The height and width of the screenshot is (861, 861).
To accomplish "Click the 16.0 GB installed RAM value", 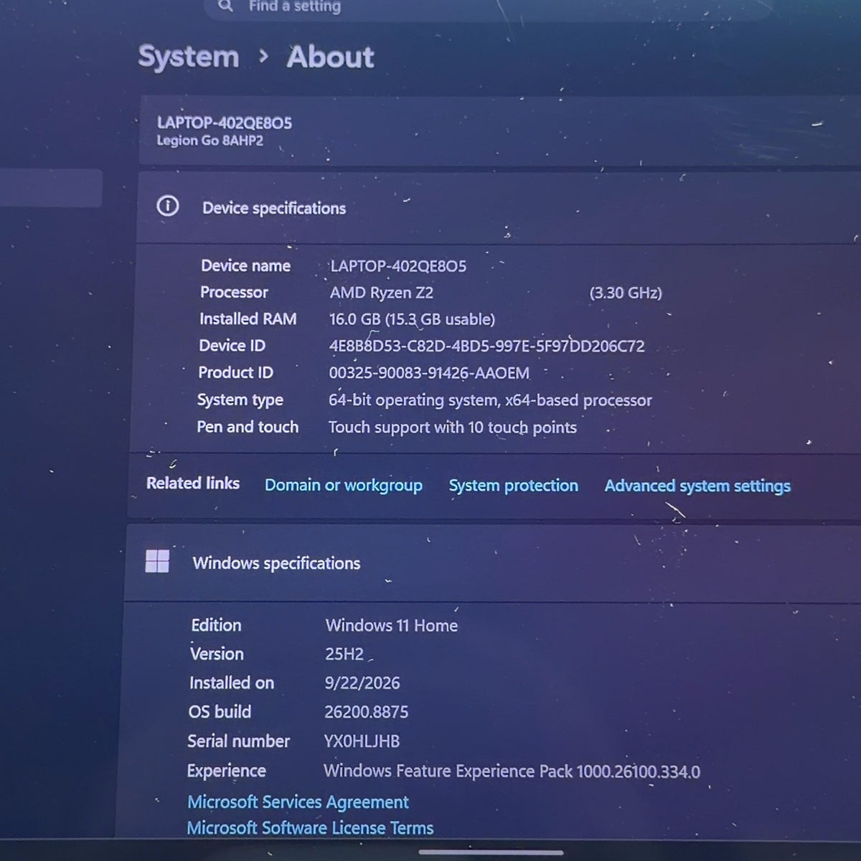I will click(x=412, y=319).
